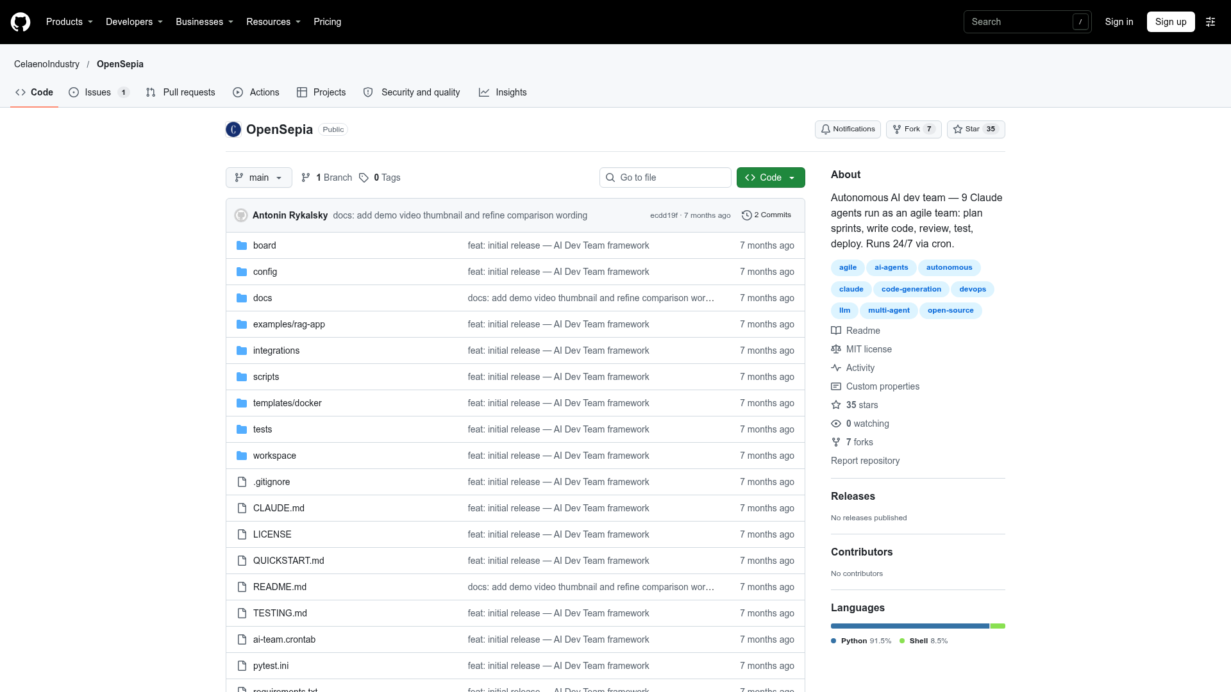Click the fork icon next to 7 forks
The image size is (1231, 692).
(836, 442)
